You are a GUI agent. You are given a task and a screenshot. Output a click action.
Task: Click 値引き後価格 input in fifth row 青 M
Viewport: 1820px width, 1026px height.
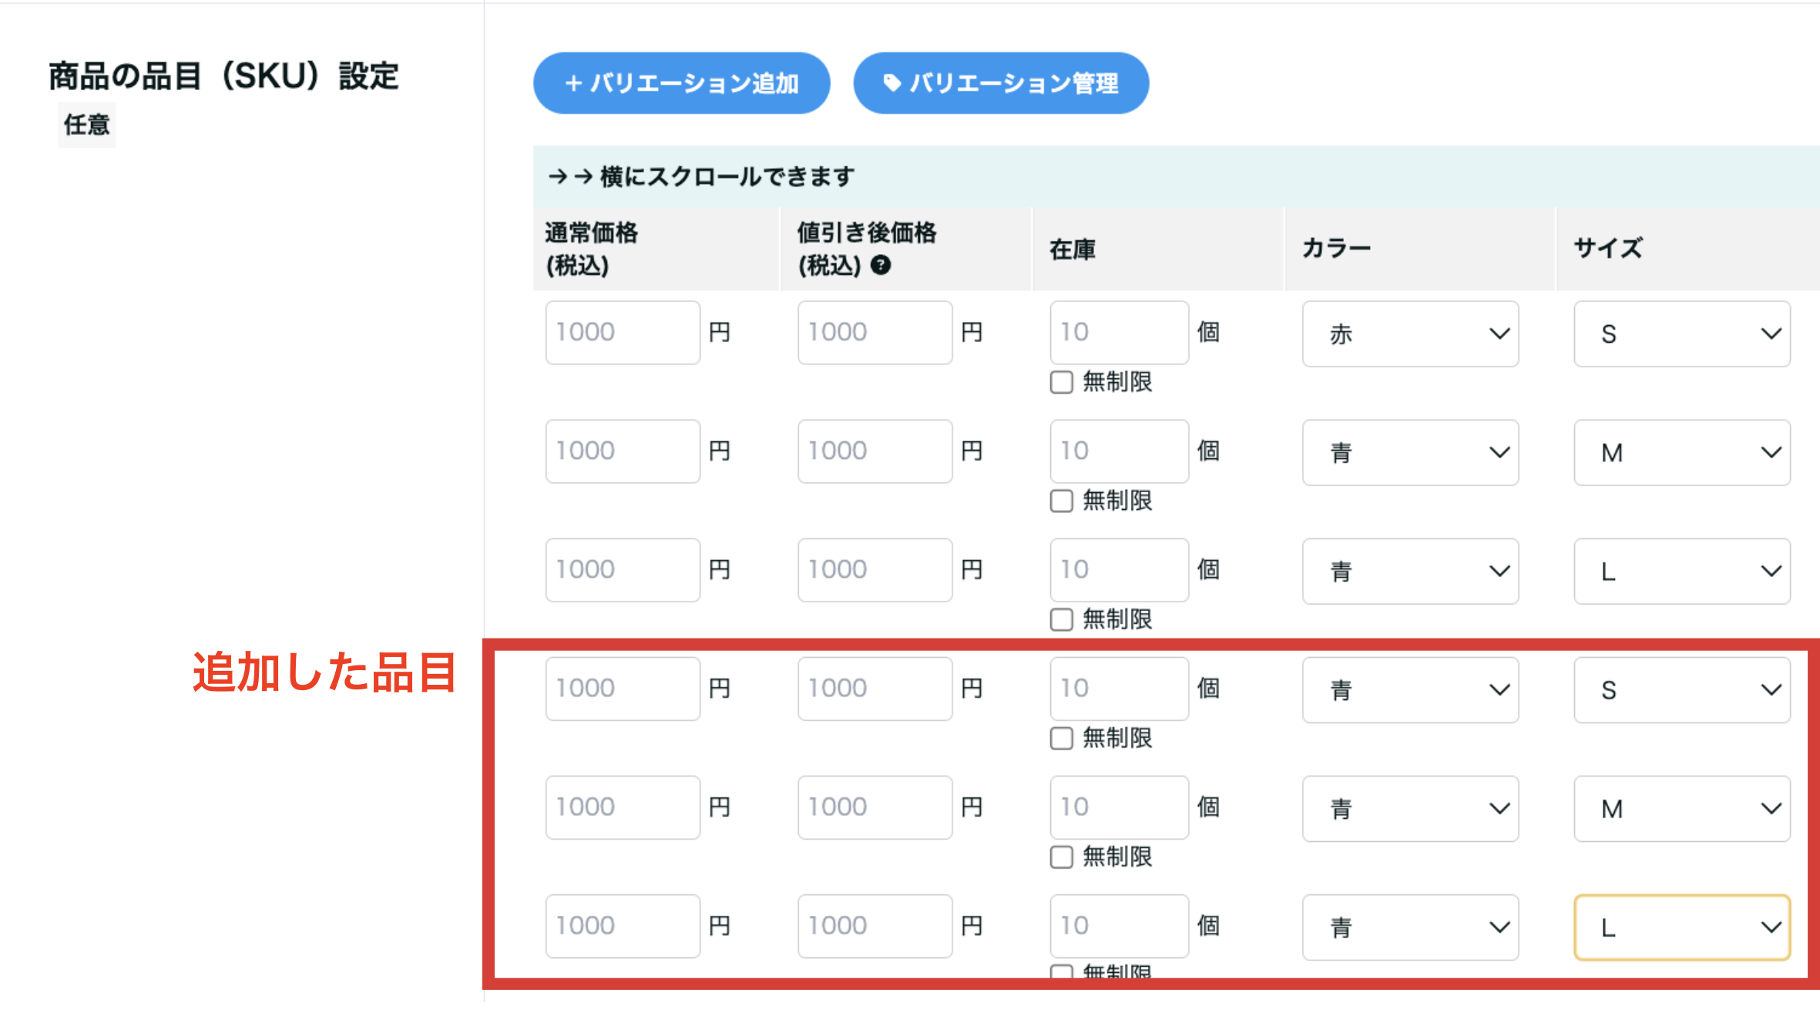tap(875, 806)
